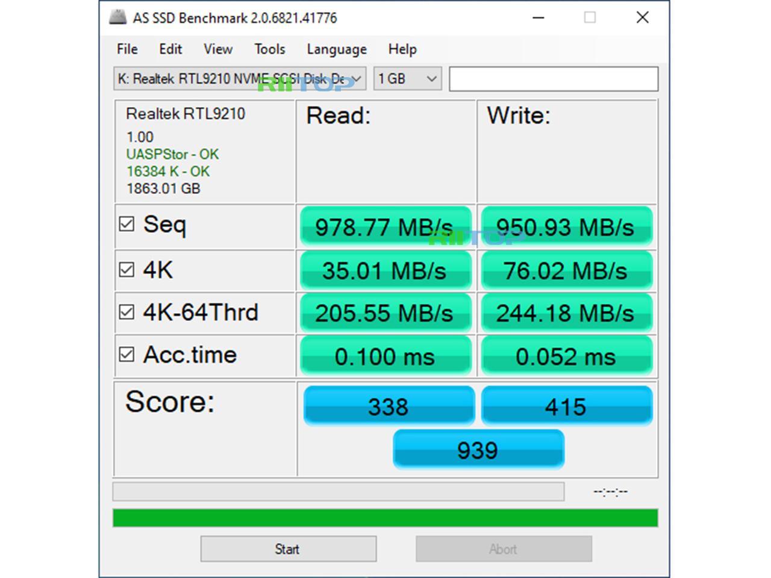Toggle the Acc.time test checkbox

pos(126,355)
